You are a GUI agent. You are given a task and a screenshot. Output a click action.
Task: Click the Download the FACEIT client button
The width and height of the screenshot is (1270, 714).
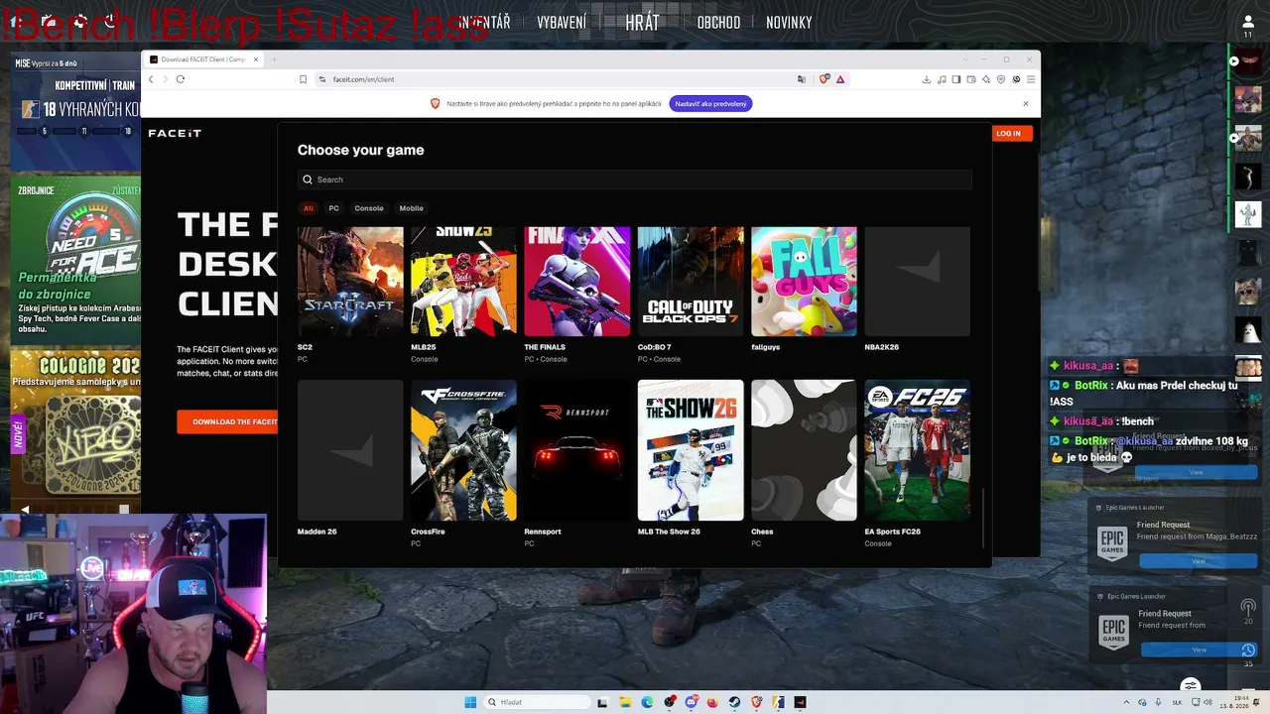[x=228, y=421]
